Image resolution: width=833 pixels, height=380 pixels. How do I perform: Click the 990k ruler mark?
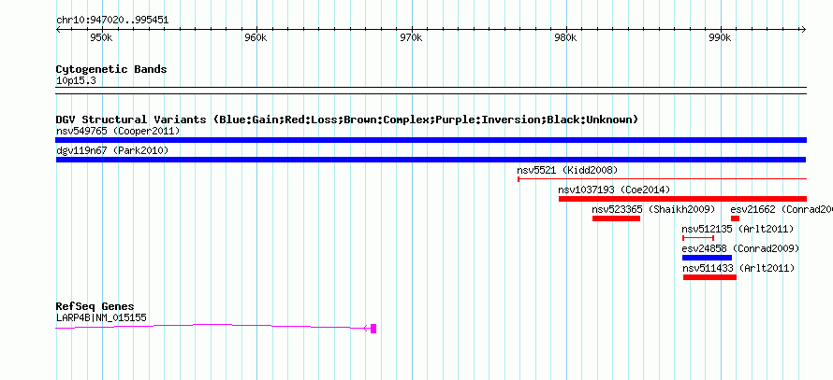[x=720, y=38]
